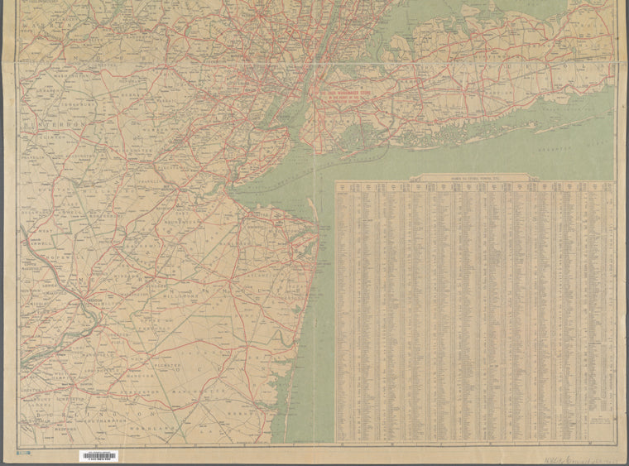Viewport: 629px width, 466px height.
Task: Click the HUNTERDON county label
Action: click(55, 125)
